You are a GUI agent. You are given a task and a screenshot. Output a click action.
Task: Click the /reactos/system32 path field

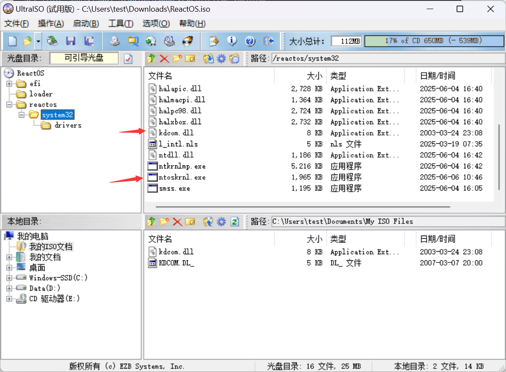tap(388, 58)
